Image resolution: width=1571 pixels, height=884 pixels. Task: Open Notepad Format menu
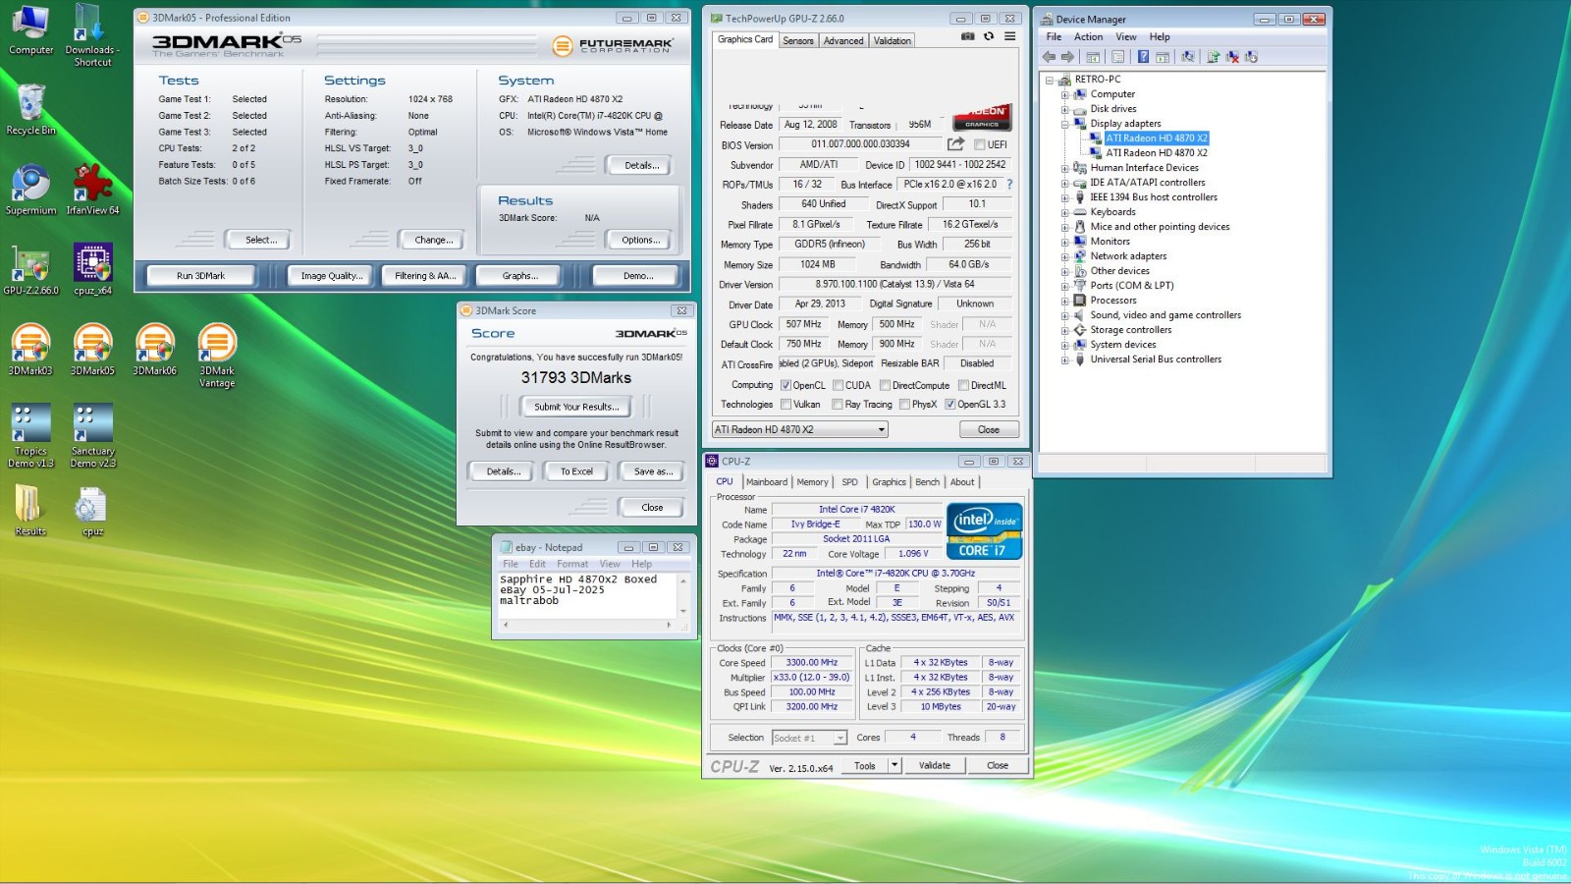pos(572,564)
